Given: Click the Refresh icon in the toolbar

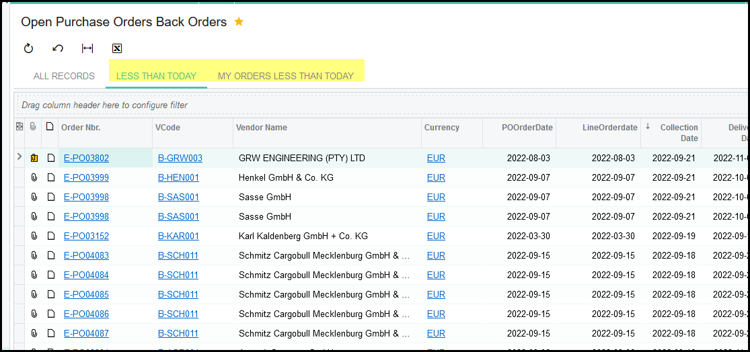Looking at the screenshot, I should (28, 48).
